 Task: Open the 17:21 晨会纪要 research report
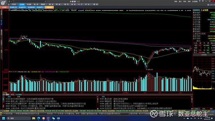pyautogui.click(x=114, y=99)
